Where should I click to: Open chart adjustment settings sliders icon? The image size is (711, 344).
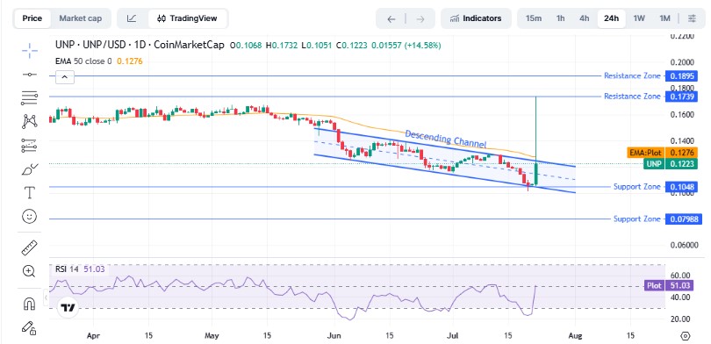(692, 18)
